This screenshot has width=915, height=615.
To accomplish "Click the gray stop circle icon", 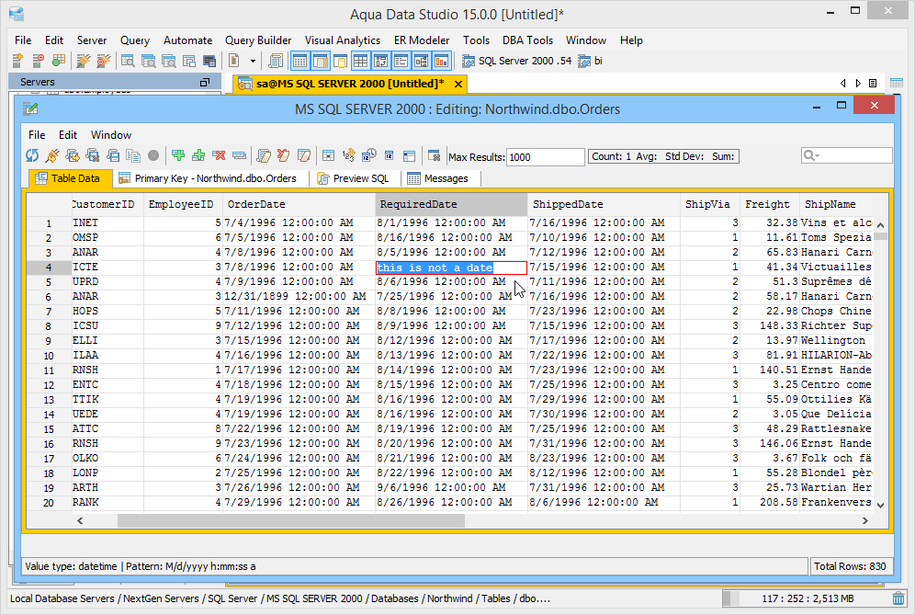I will tap(153, 155).
